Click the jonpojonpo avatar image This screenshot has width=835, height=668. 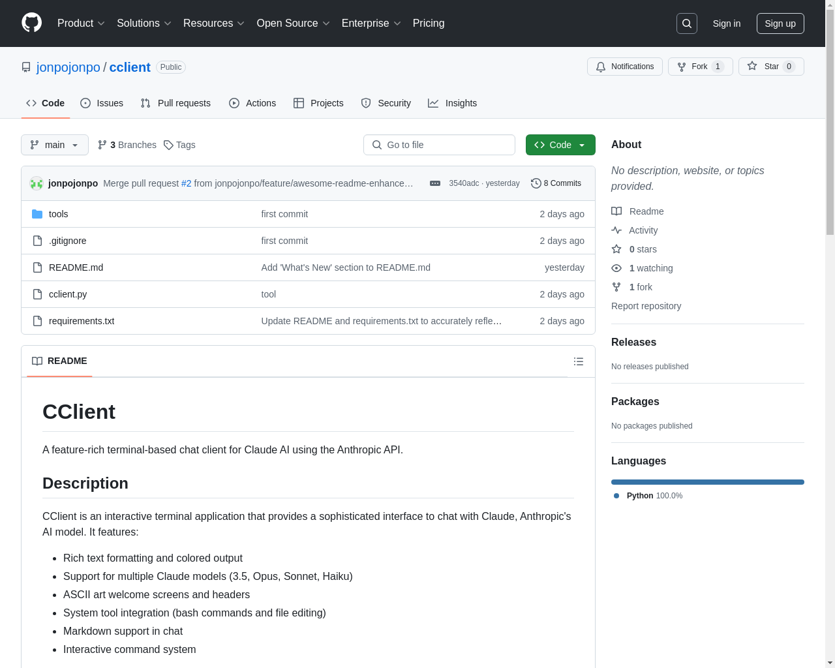[37, 183]
